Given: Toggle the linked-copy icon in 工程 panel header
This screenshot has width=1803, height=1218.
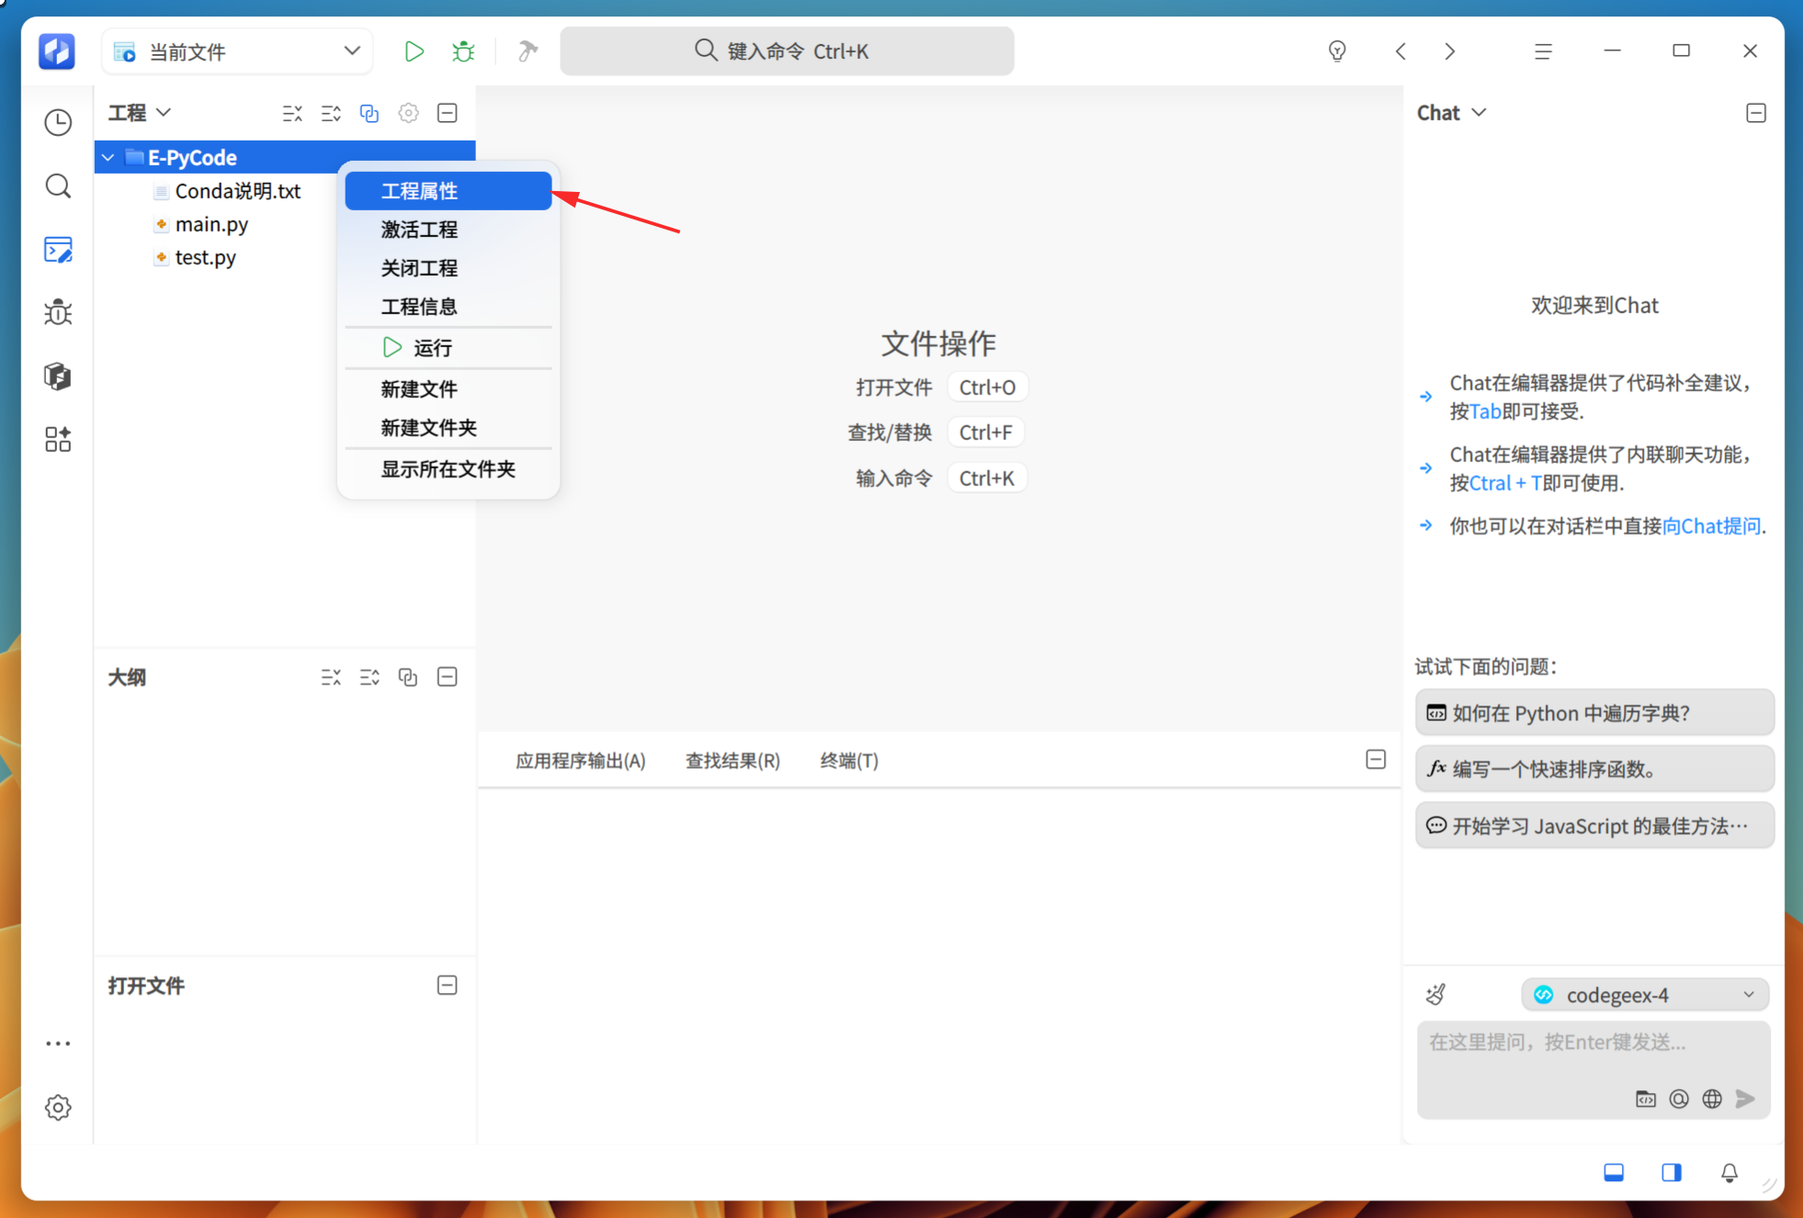Looking at the screenshot, I should [x=369, y=113].
